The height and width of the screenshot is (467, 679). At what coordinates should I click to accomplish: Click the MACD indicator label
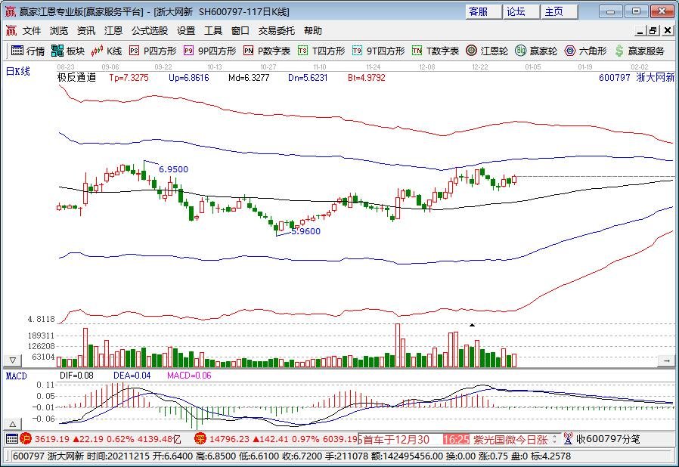coord(17,376)
